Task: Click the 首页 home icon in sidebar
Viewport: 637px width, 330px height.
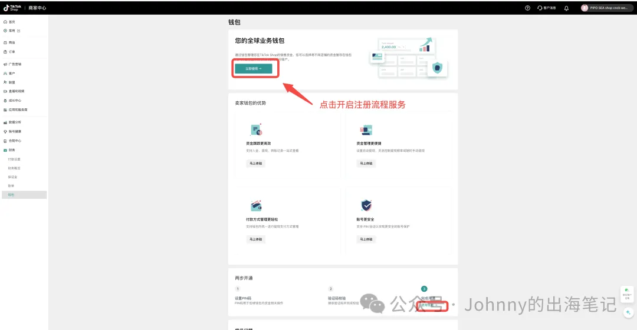Action: coord(5,22)
